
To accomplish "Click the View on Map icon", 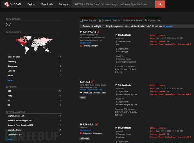I will pyautogui.click(x=146, y=20).
